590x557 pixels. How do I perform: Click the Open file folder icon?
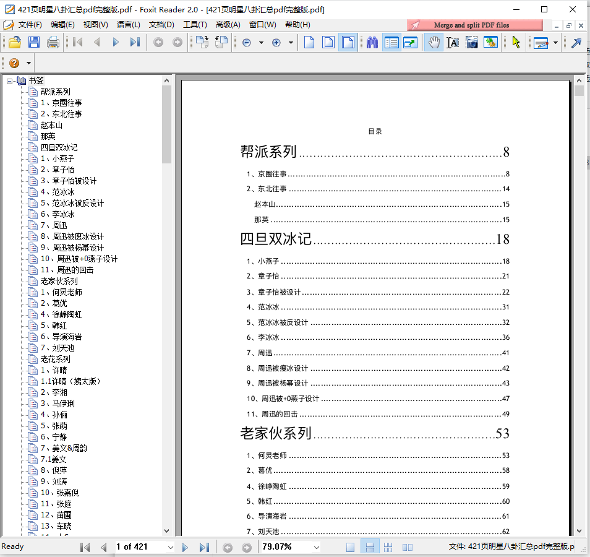click(14, 42)
